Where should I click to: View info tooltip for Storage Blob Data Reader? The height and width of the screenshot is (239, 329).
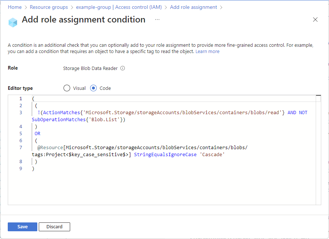click(x=122, y=68)
